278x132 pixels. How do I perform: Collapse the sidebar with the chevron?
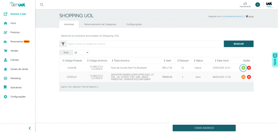[x=30, y=128]
